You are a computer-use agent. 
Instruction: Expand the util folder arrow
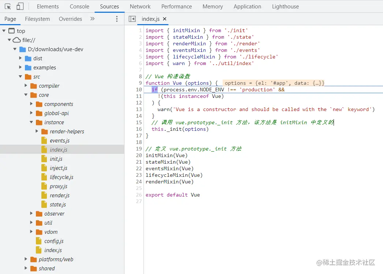tap(31, 222)
